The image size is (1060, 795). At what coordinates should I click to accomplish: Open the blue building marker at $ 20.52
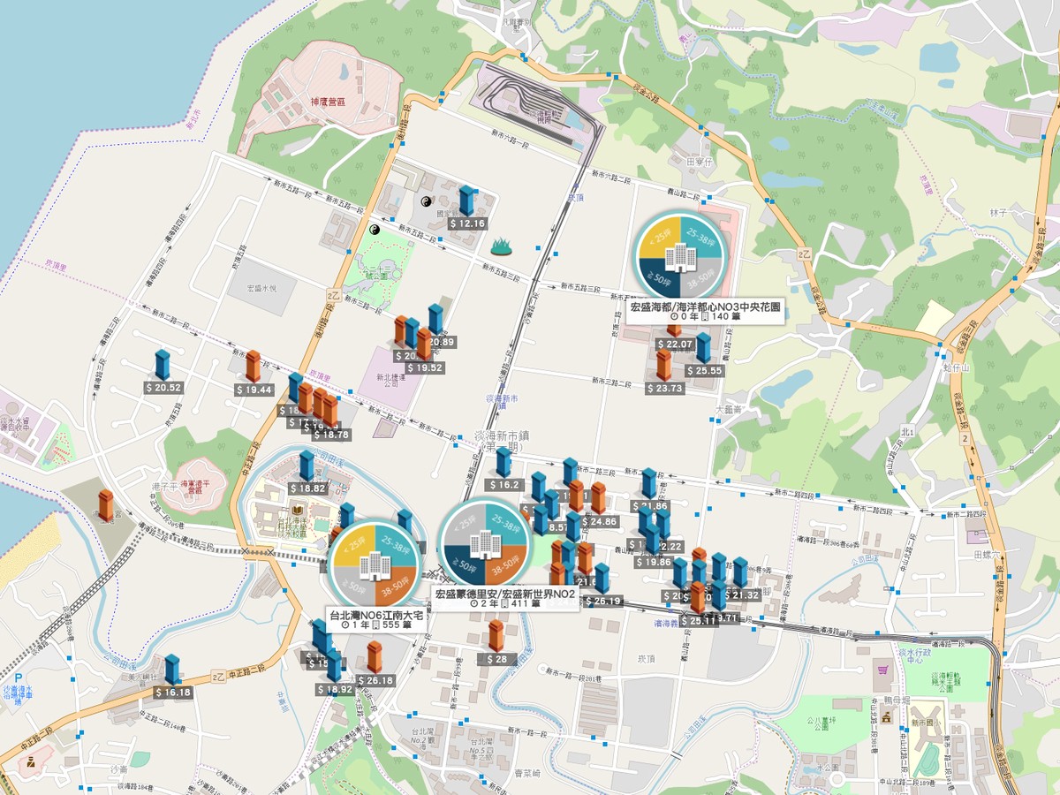(163, 365)
